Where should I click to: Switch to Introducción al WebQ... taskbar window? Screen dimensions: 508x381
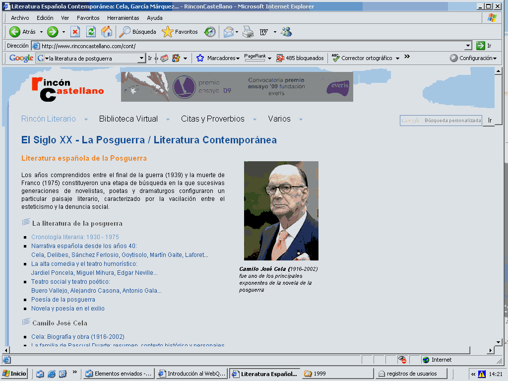coord(191,374)
